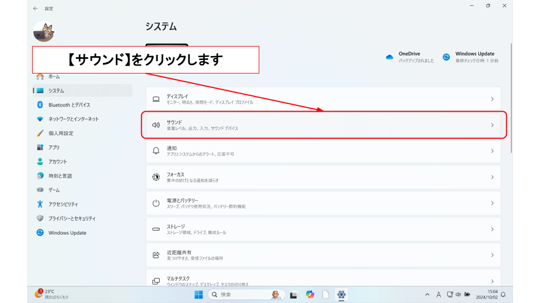Open Windows Update status at top right
The image size is (540, 303).
click(446, 57)
